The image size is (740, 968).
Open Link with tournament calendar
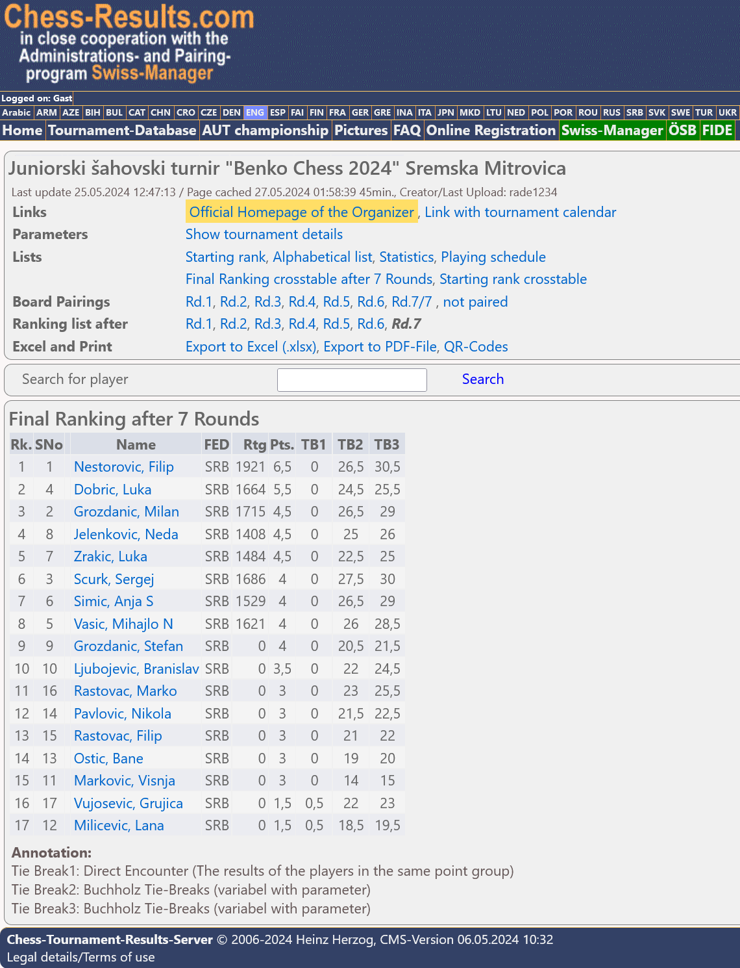521,212
